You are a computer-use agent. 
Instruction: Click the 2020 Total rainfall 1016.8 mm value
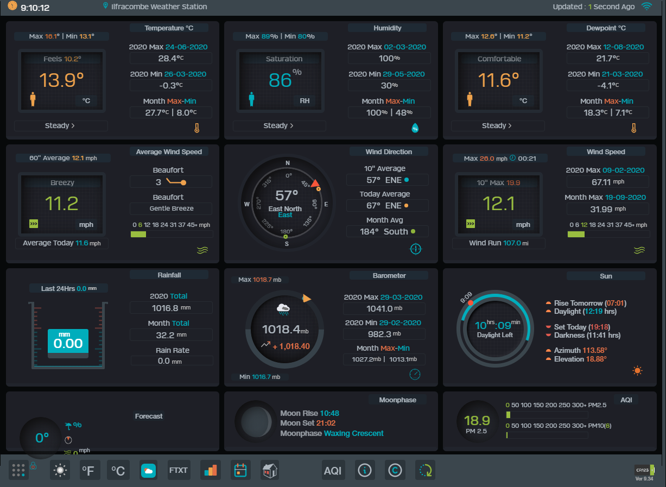pyautogui.click(x=171, y=308)
